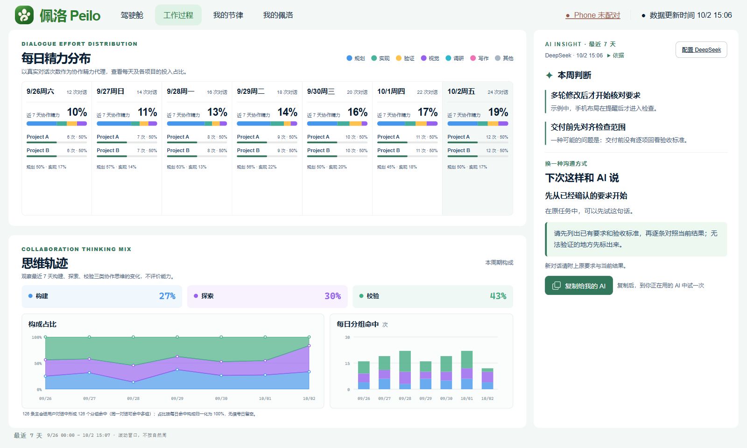
Task: Select the 10/2周五 day card header
Action: point(478,91)
